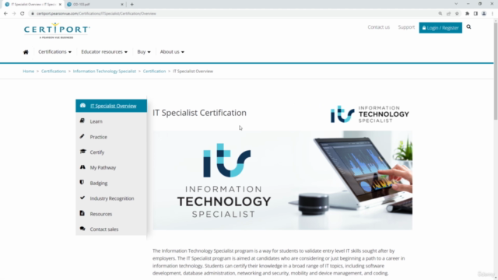The height and width of the screenshot is (280, 498).
Task: Open the site search magnifier icon
Action: point(468,27)
